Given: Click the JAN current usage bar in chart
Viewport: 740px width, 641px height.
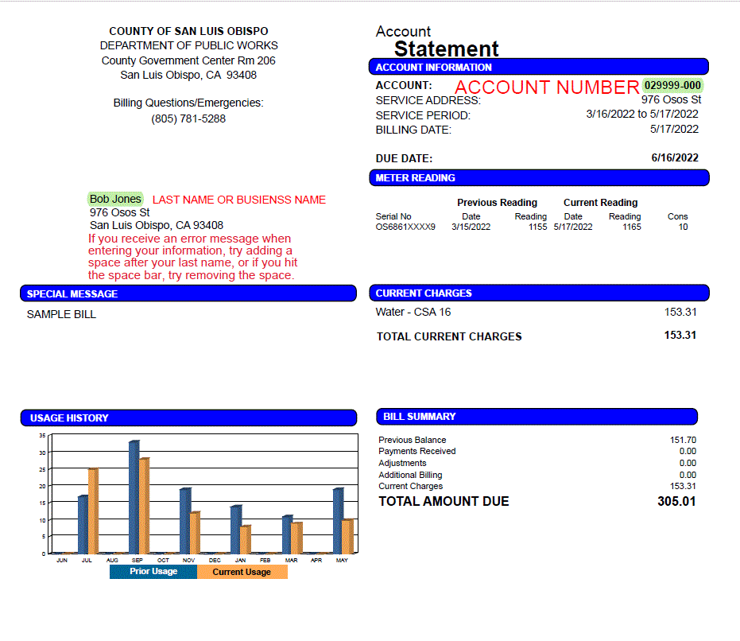Looking at the screenshot, I should (x=245, y=539).
